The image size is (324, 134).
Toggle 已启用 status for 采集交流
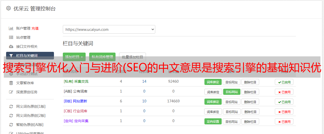[284, 82]
